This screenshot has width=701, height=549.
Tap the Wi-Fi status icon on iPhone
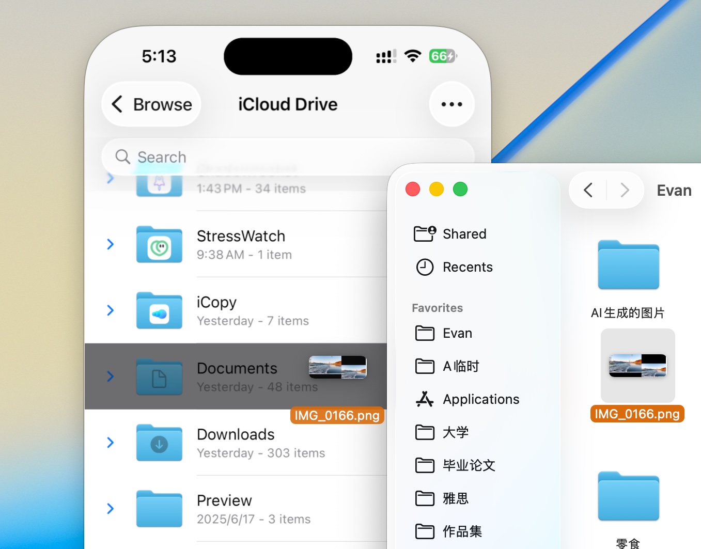[413, 56]
